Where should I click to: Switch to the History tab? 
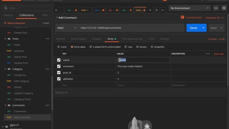coord(8,15)
